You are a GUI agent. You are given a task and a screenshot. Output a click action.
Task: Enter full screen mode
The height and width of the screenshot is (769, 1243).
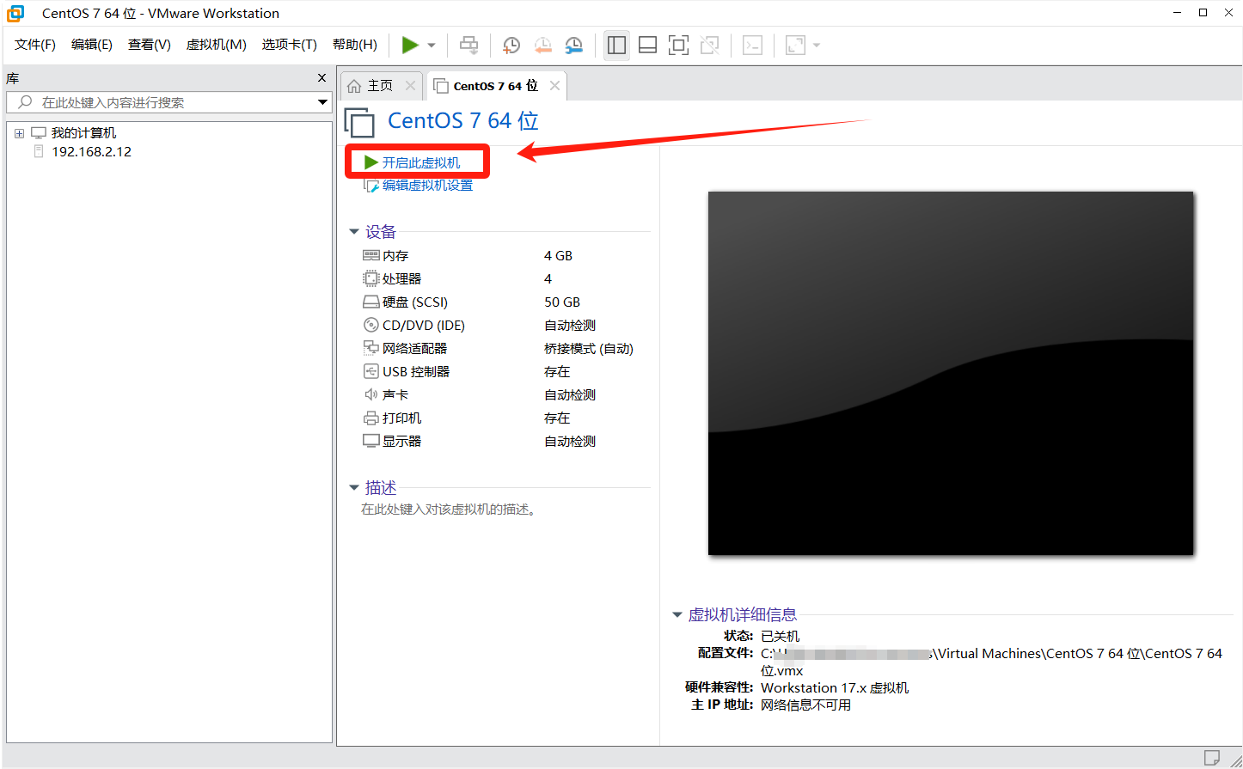[678, 46]
